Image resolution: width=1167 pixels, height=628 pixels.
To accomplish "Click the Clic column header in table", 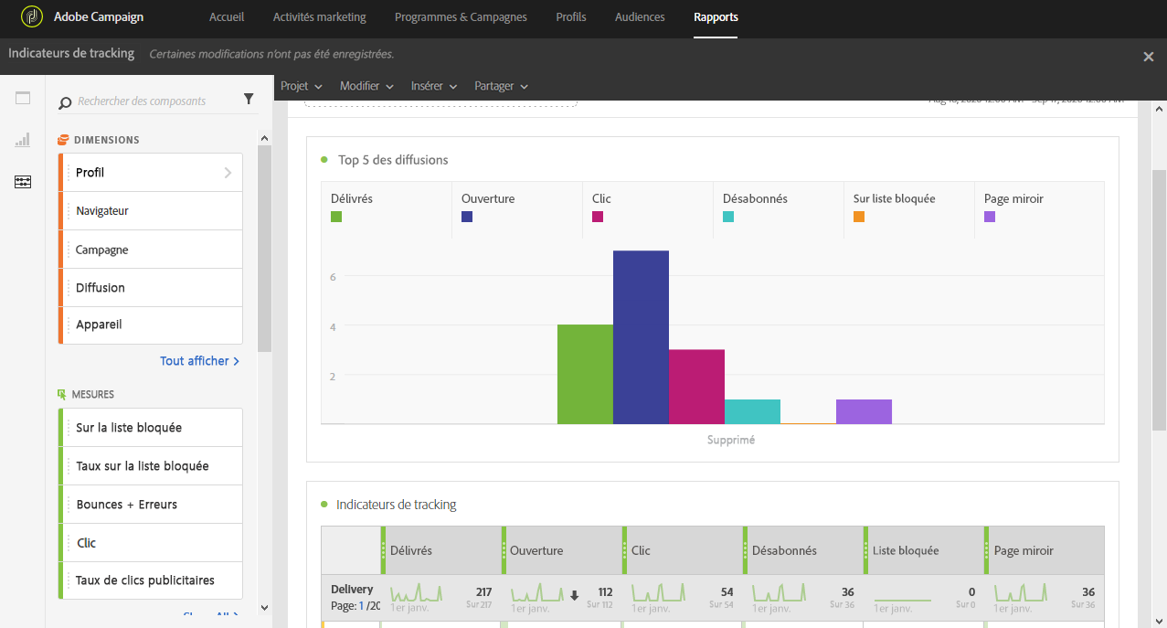I will [x=683, y=550].
